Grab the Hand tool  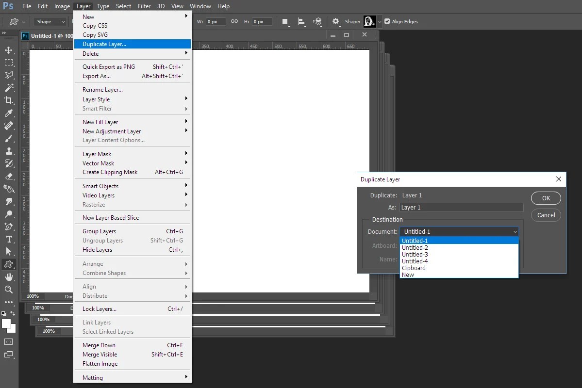coord(9,277)
